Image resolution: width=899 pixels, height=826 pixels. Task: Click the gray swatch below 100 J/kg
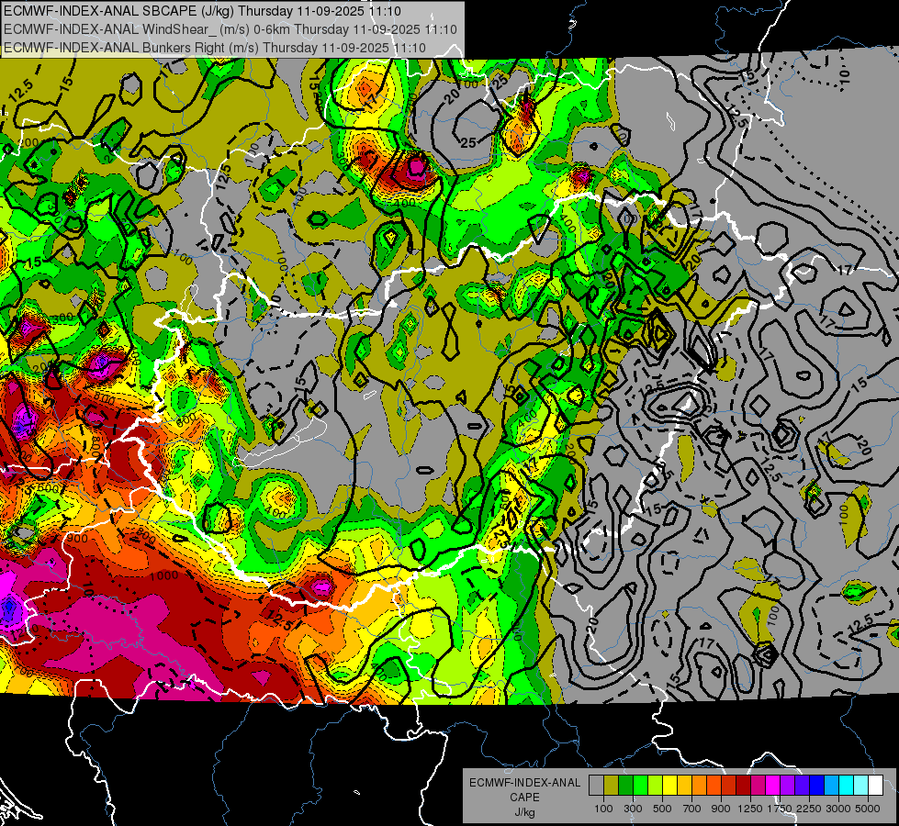[596, 786]
